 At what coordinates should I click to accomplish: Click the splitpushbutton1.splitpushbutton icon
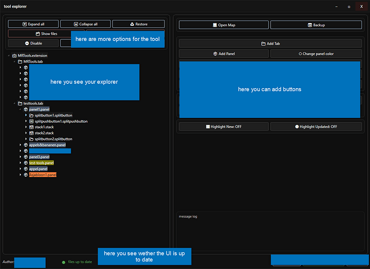[x=31, y=121]
